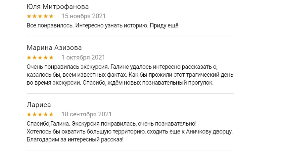
Task: Click the date 1 октября 2021
Action: point(83,57)
